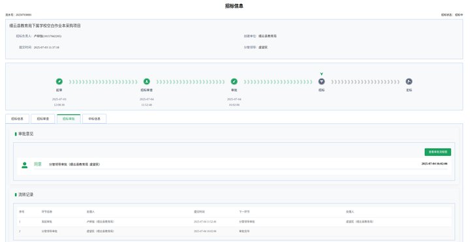Click the green current-step arrow above 招标

(x=321, y=74)
